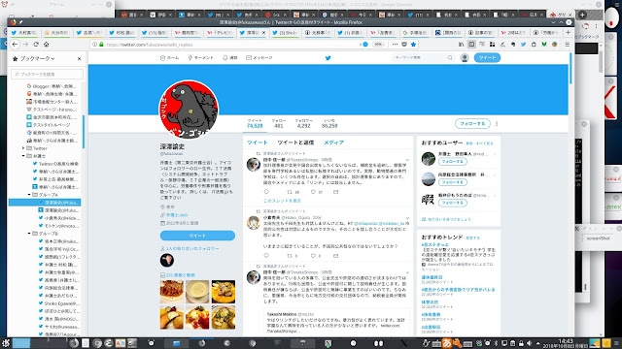Click the Twitter bird extension icon in toolbar
This screenshot has width=622, height=349.
click(x=523, y=45)
